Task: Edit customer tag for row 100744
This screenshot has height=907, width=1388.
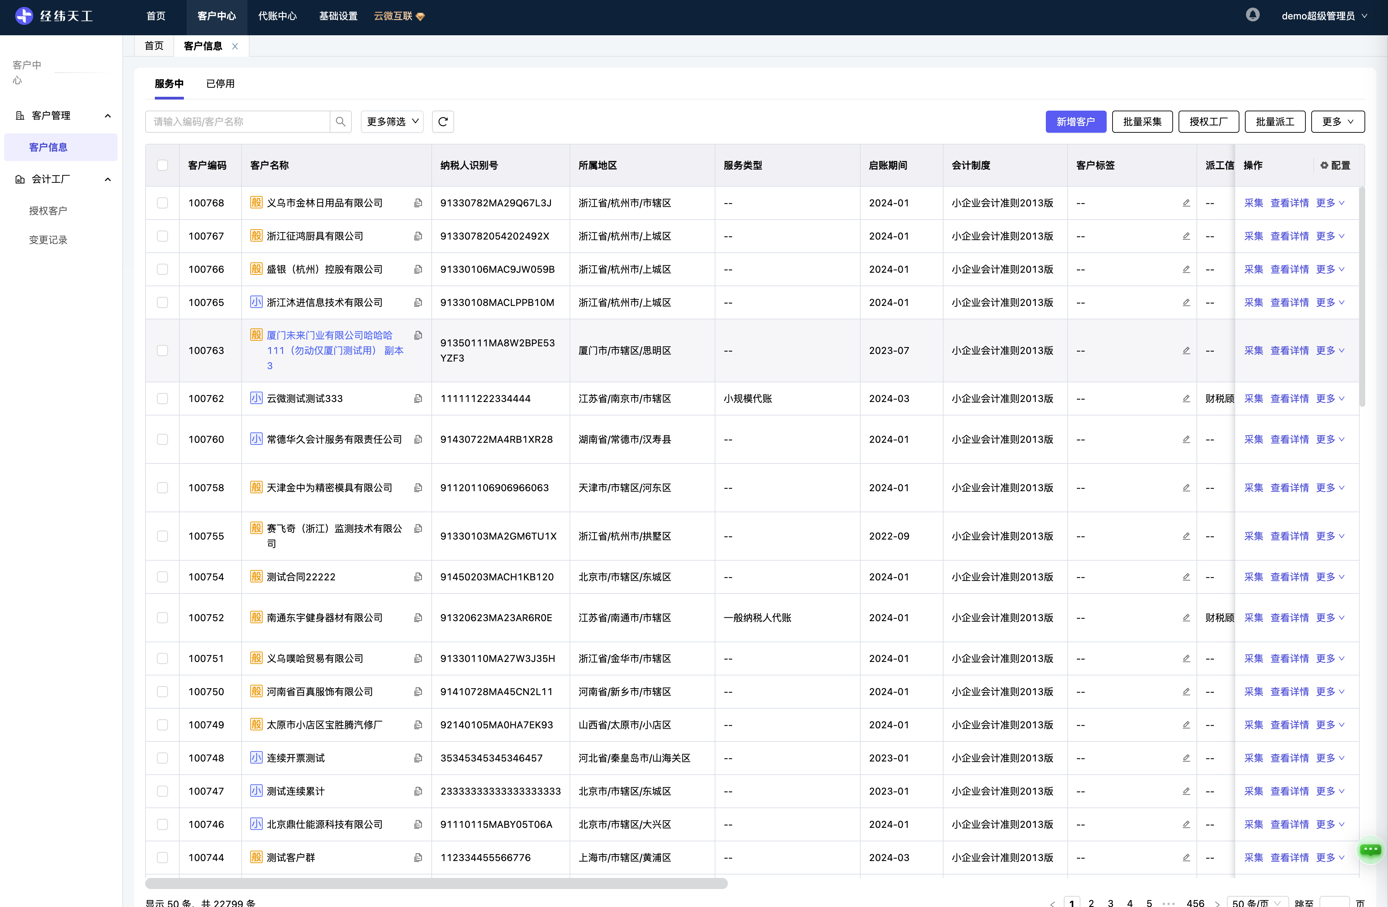Action: tap(1186, 858)
